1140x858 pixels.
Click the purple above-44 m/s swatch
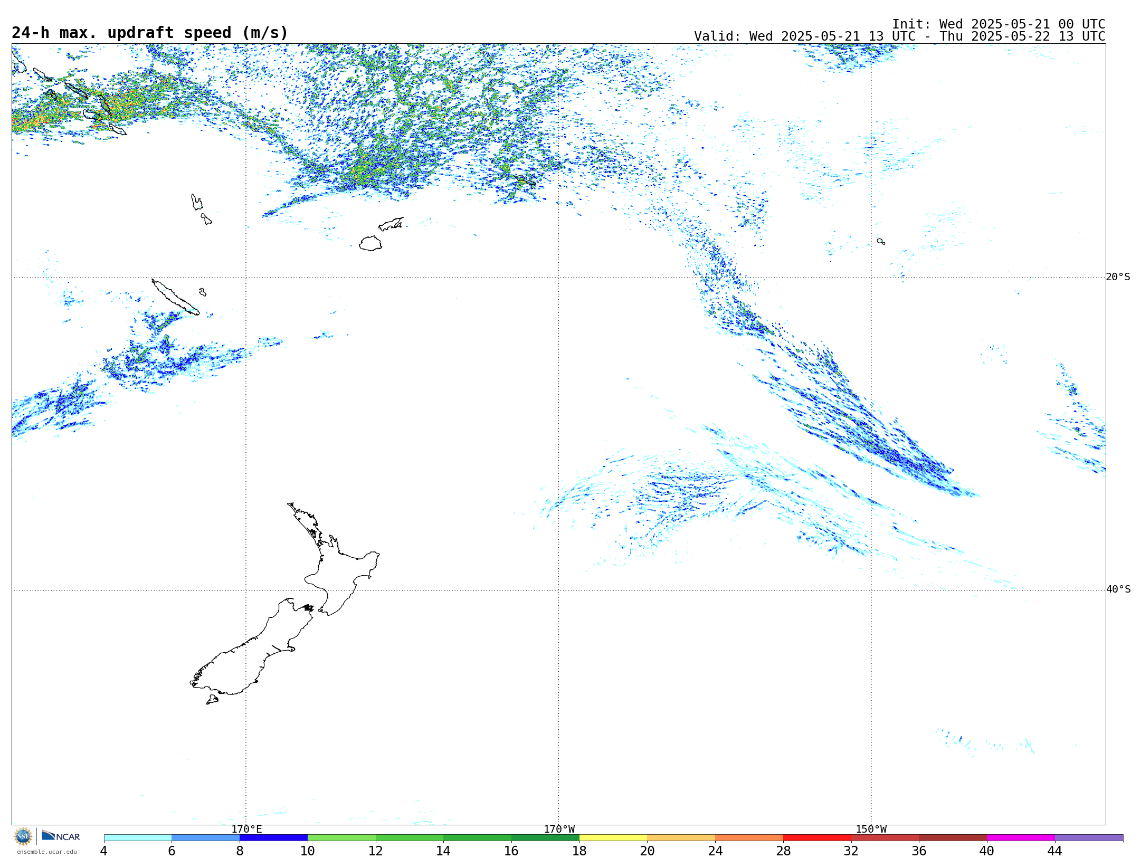click(1089, 837)
